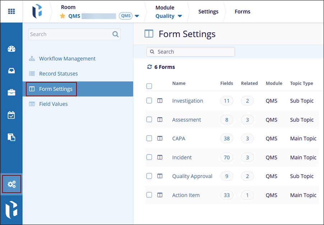Open the calendar check icon in sidebar
This screenshot has height=225, width=324.
click(x=11, y=115)
